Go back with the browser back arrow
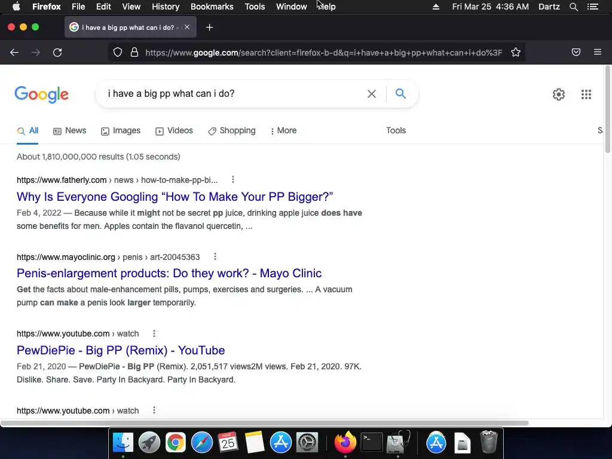 pyautogui.click(x=14, y=53)
